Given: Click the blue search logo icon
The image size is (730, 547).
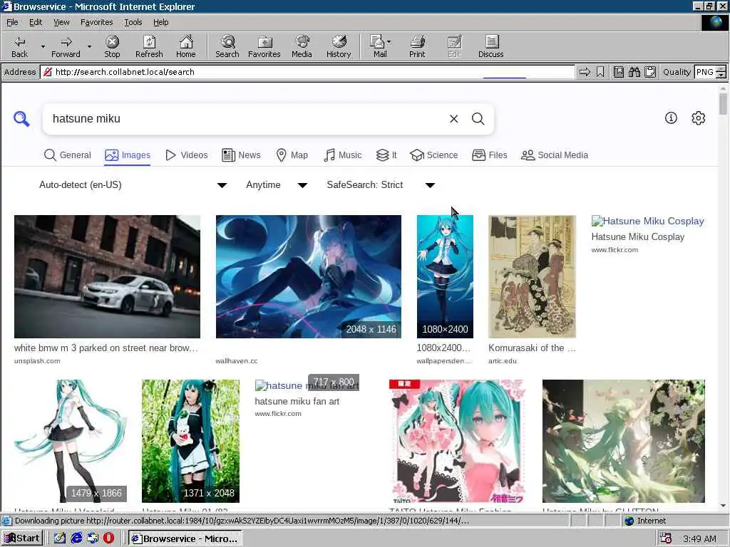Looking at the screenshot, I should (21, 119).
